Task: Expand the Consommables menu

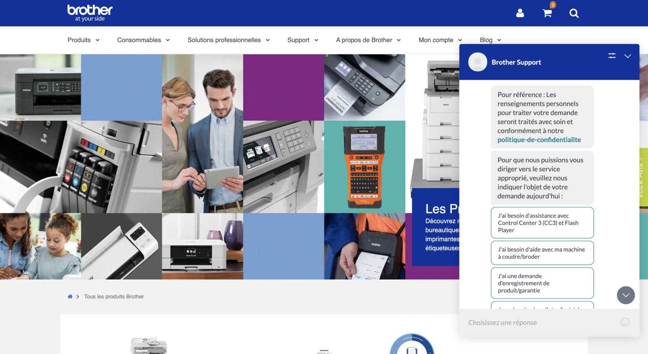Action: tap(143, 40)
